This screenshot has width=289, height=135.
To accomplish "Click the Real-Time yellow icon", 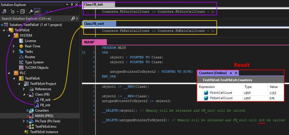I will [x=21, y=46].
